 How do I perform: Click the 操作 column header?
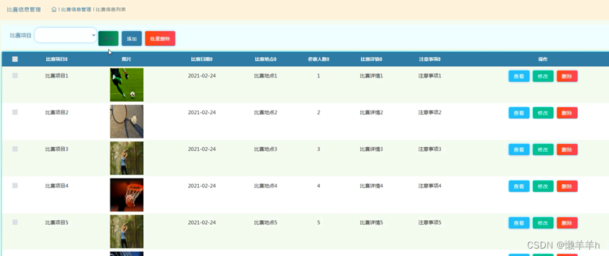543,59
